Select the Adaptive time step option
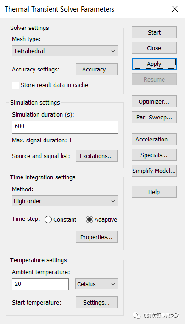This screenshot has height=324, width=185. 90,219
